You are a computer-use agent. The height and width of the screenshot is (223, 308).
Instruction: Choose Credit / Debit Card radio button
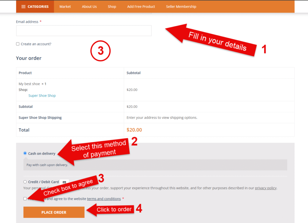click(25, 182)
